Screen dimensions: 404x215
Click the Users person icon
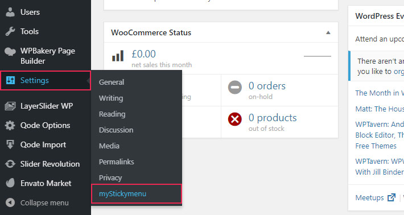[10, 12]
